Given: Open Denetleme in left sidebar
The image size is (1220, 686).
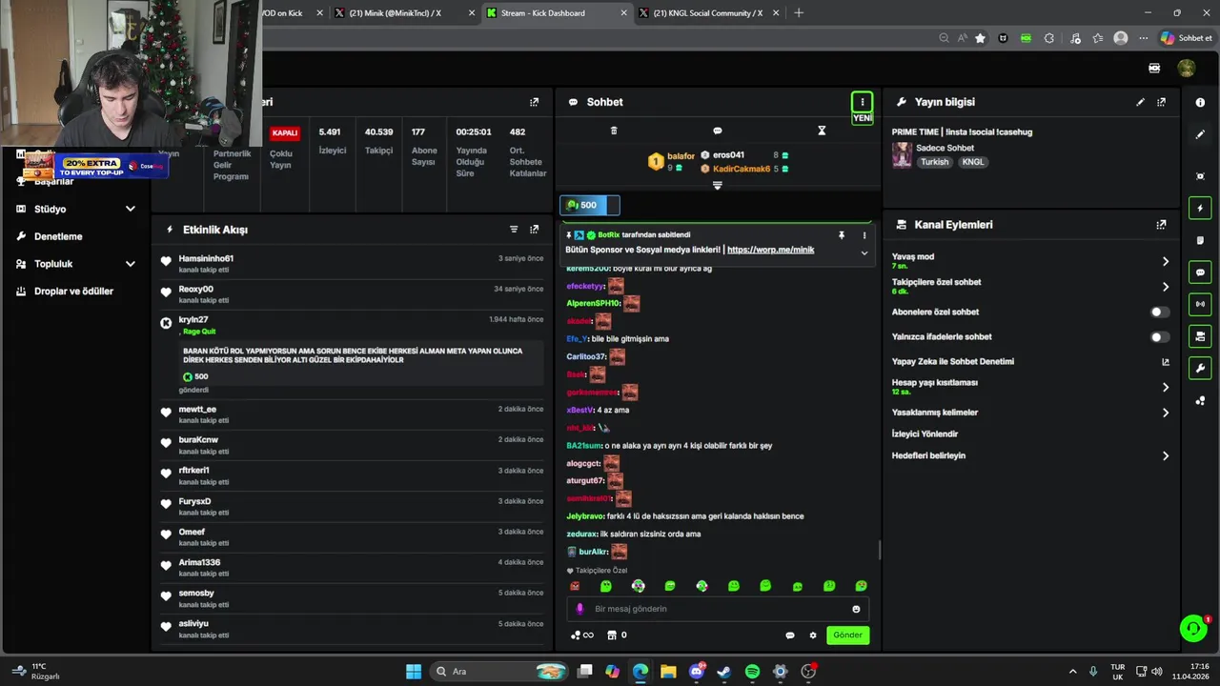Looking at the screenshot, I should (58, 236).
